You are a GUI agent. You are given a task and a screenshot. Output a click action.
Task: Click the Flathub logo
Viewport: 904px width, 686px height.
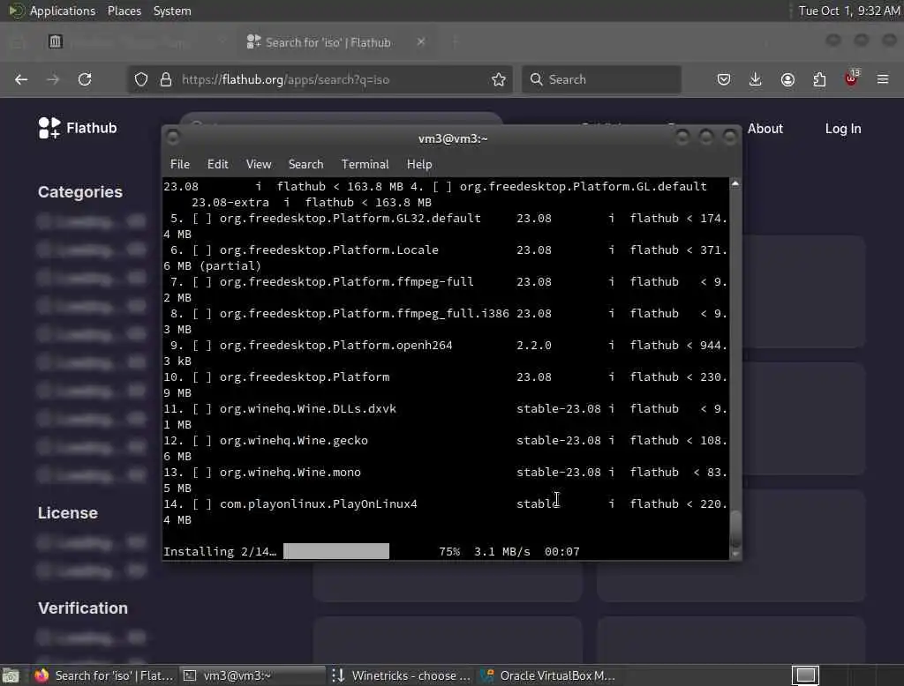pos(78,128)
